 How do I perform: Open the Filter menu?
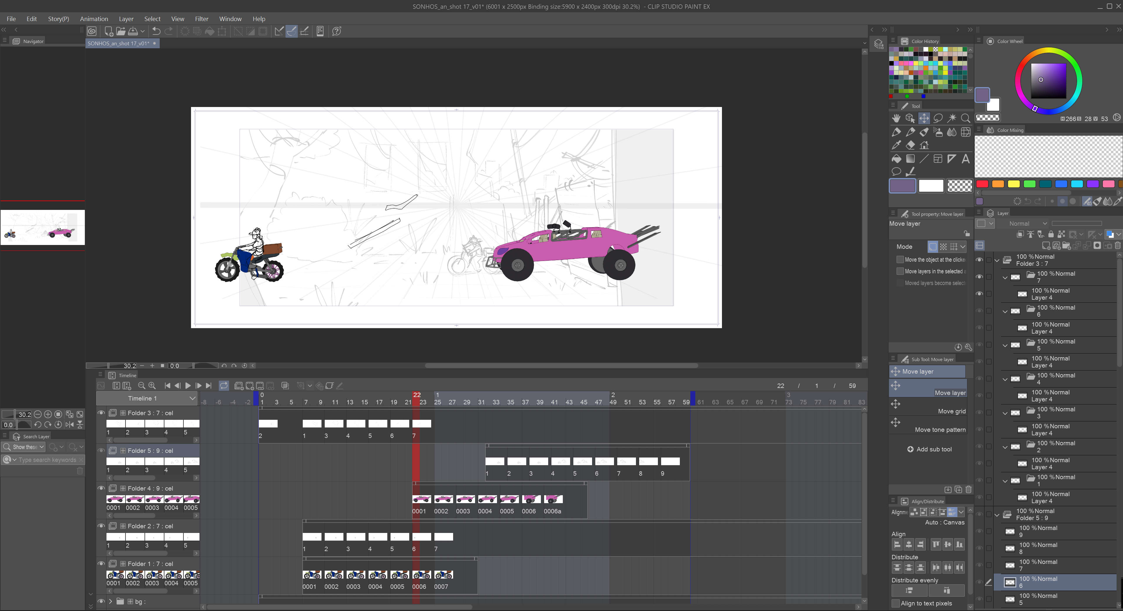[x=202, y=19]
